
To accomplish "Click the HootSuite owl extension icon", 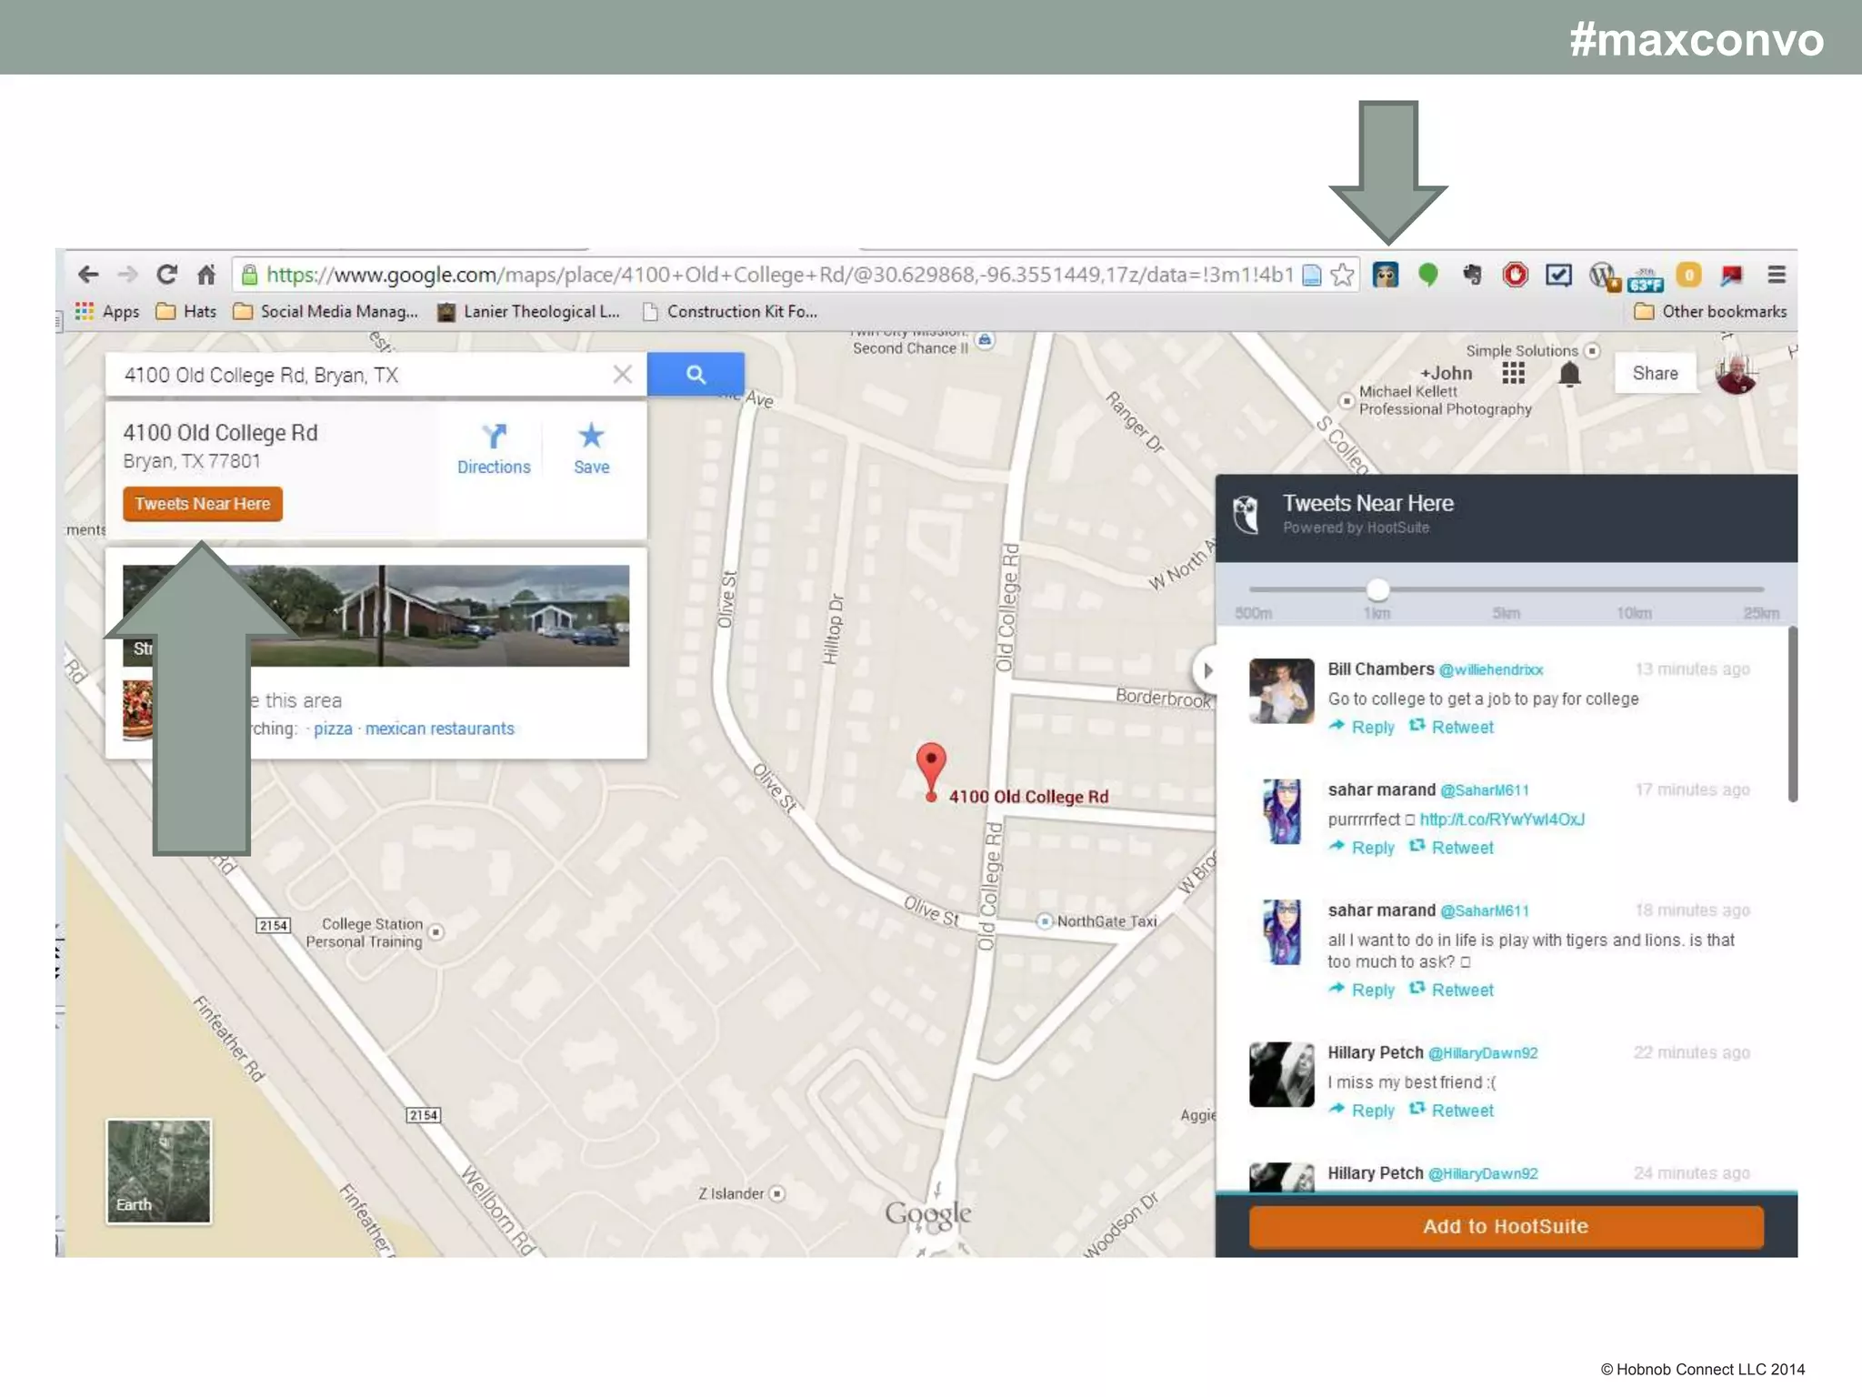I will click(x=1385, y=275).
